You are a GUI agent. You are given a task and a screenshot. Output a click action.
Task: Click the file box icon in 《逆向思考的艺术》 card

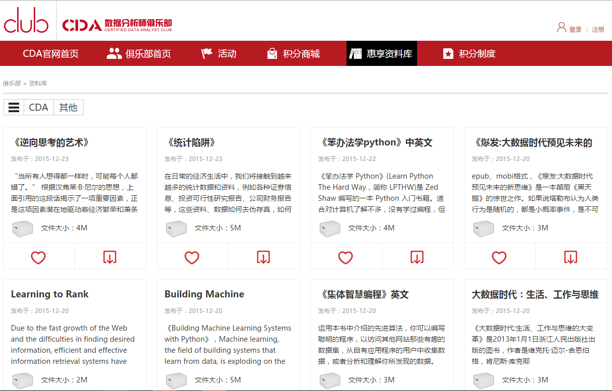pyautogui.click(x=23, y=229)
